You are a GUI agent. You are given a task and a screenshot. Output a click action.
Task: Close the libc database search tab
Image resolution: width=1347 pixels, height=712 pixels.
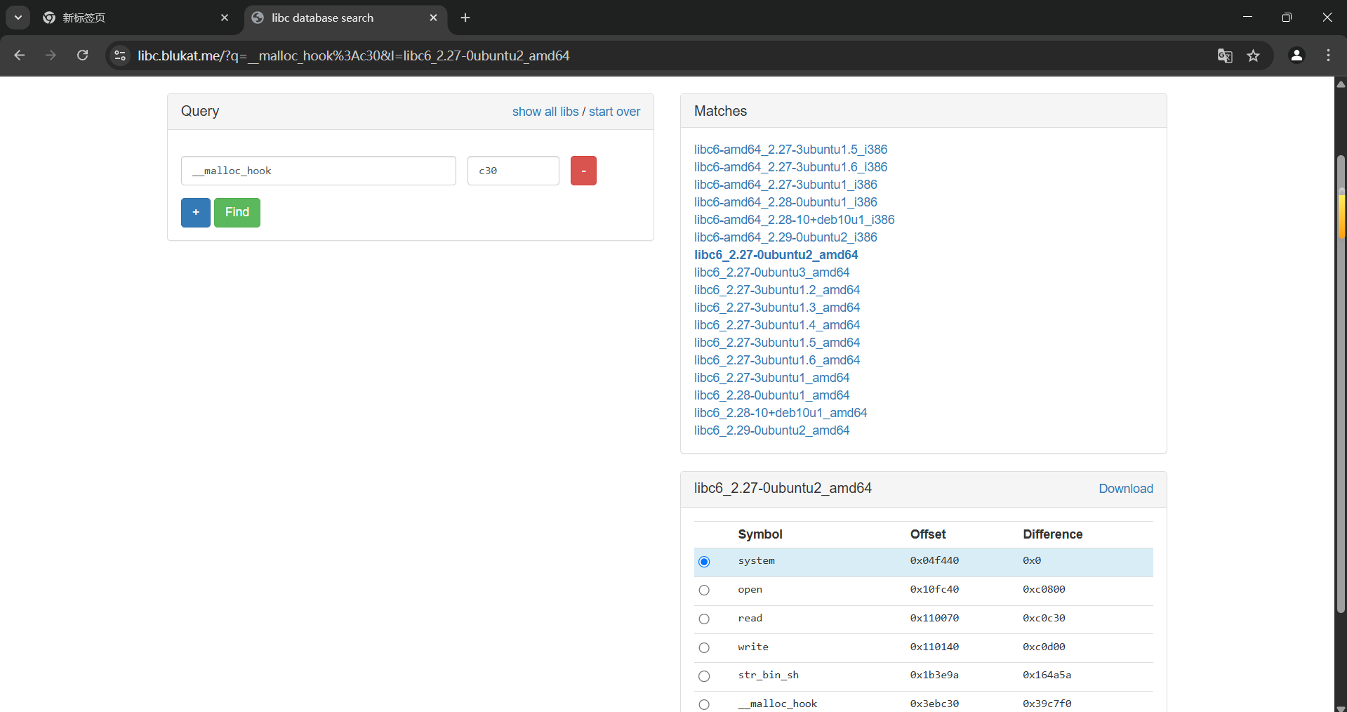coord(433,18)
